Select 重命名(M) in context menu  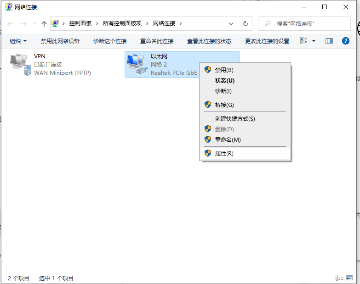click(228, 139)
